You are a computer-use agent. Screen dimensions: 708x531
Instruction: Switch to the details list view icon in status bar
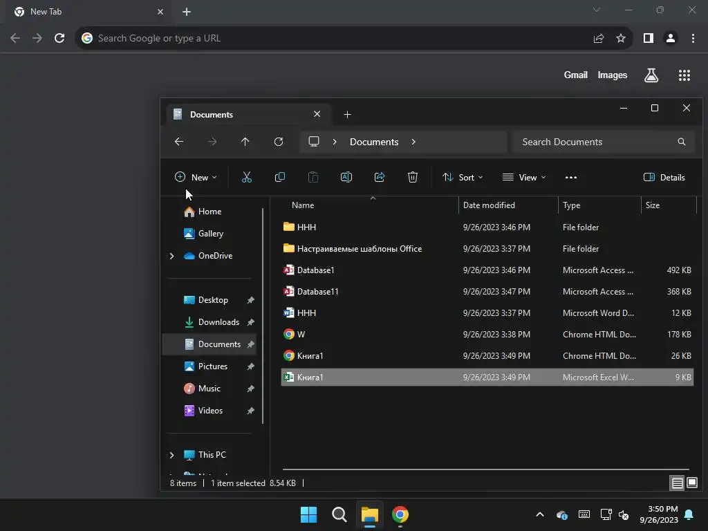[678, 483]
